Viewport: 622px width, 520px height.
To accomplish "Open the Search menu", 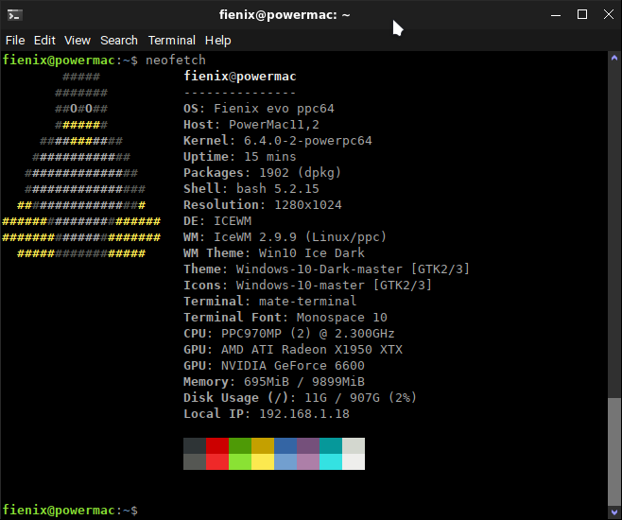I will click(119, 41).
